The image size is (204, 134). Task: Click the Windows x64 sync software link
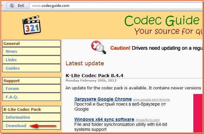104,119
